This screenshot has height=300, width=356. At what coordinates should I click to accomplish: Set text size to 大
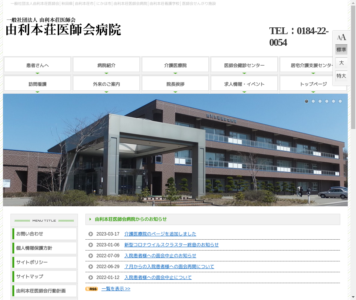[341, 63]
